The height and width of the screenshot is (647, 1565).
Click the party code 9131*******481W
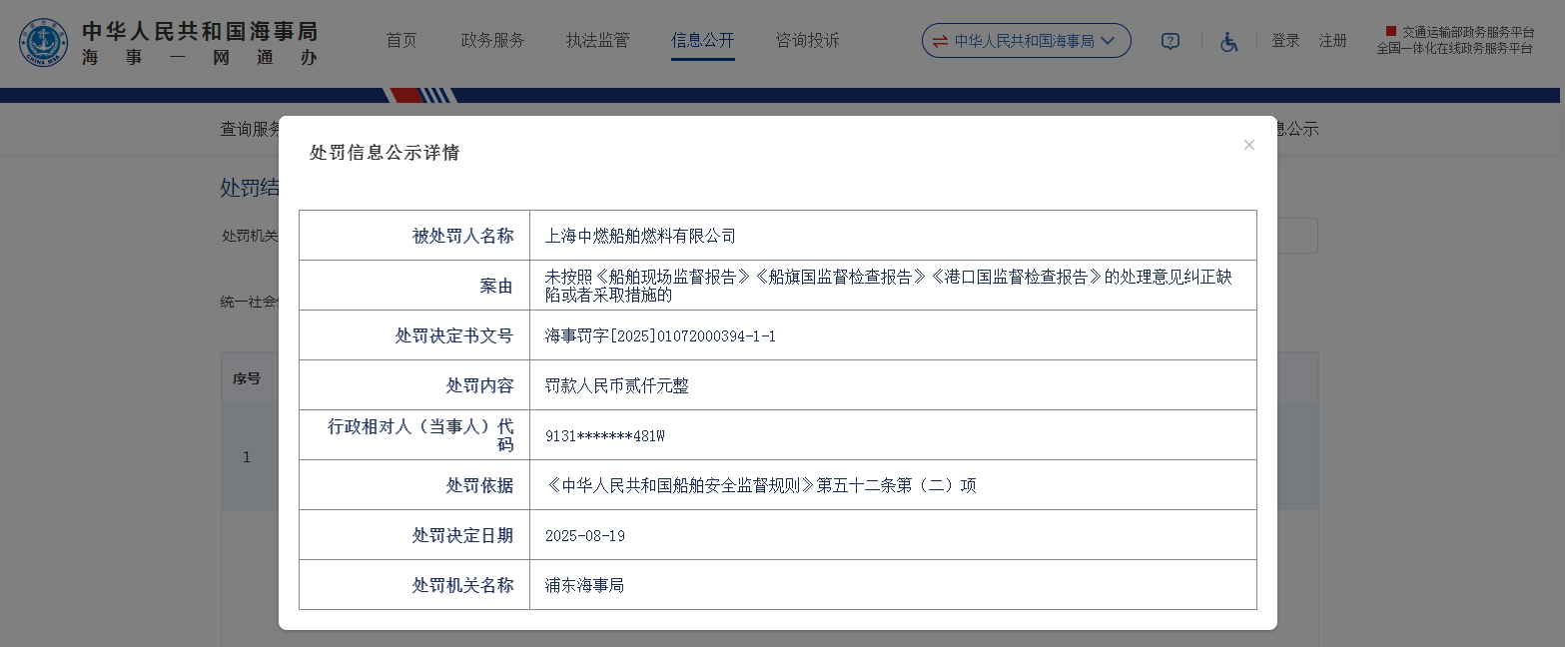coord(605,436)
